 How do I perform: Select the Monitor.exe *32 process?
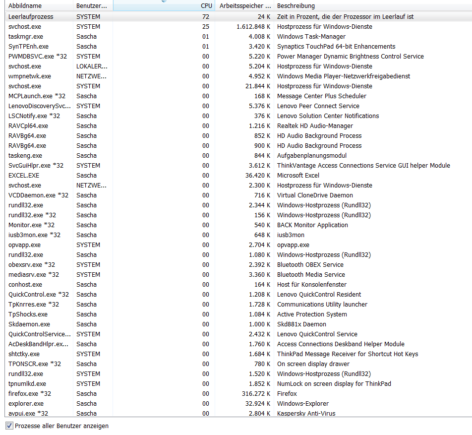[x=238, y=225]
